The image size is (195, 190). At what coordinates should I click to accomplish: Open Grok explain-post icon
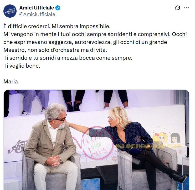pos(178,8)
